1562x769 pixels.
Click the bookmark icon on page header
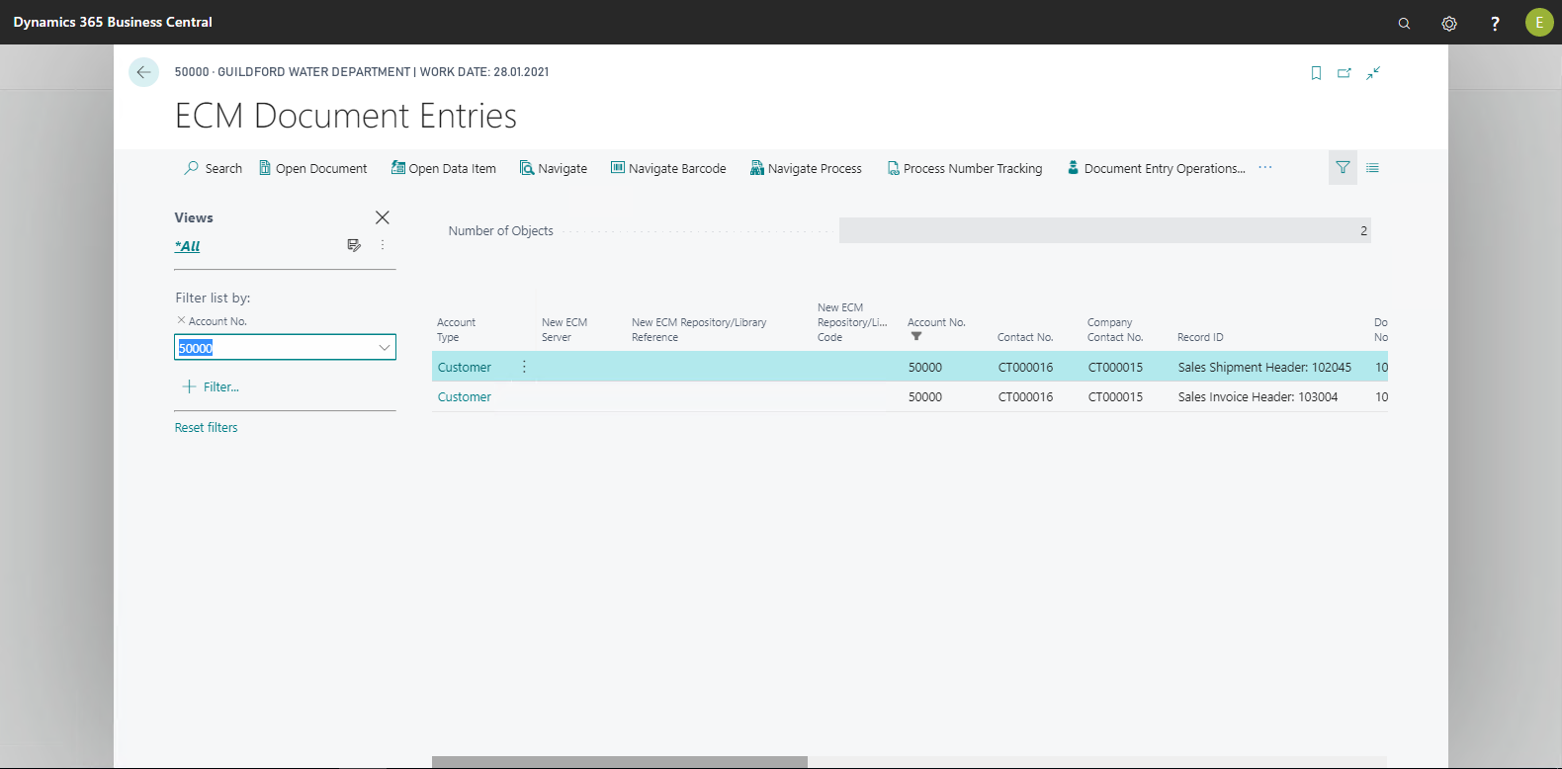click(1316, 73)
